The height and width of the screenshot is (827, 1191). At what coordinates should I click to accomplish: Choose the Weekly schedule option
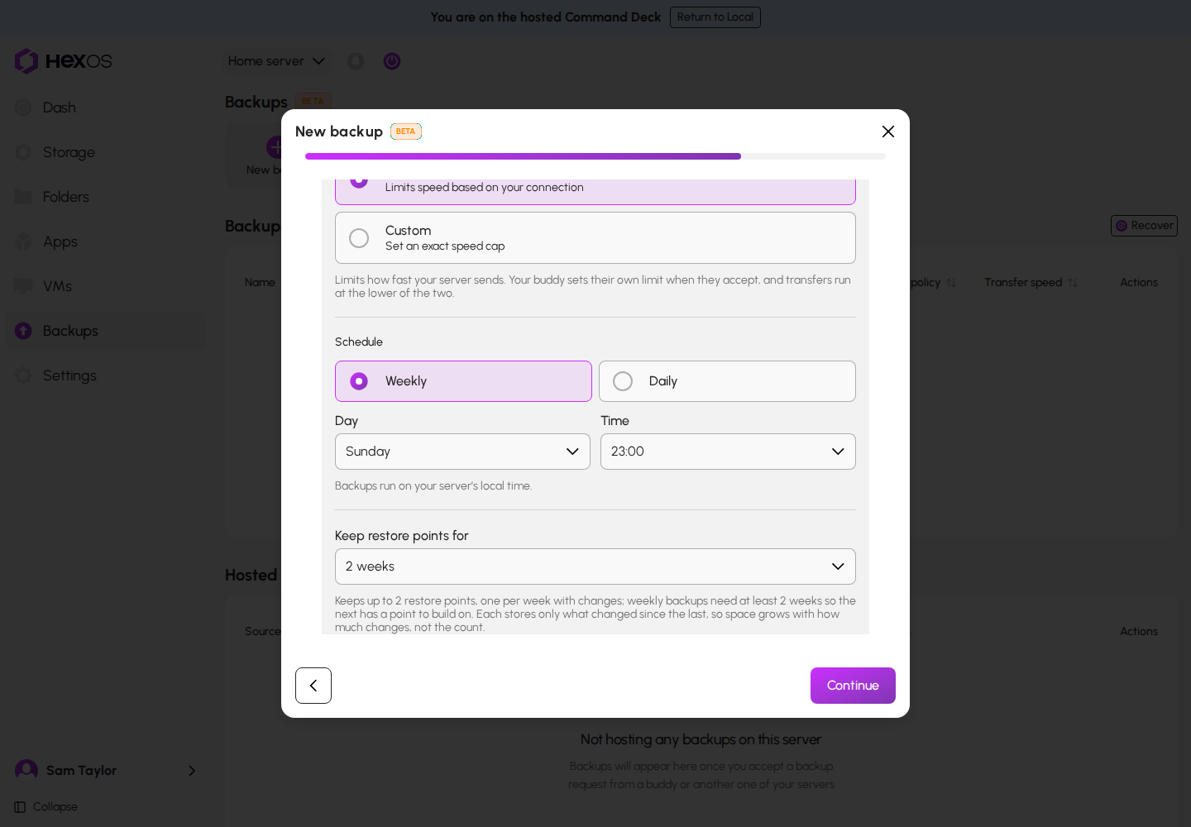pos(463,381)
